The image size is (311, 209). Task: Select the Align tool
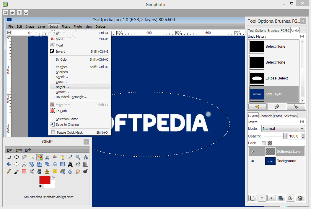coord(17,164)
